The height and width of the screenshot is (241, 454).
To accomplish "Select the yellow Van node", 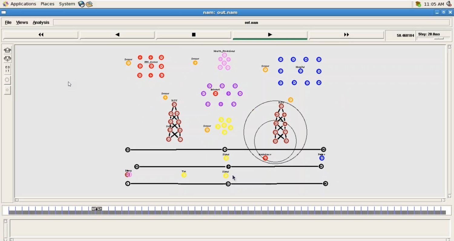I will (x=184, y=175).
